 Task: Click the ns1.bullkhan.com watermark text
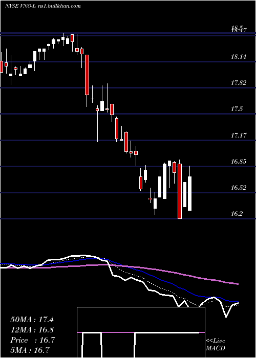click(58, 6)
